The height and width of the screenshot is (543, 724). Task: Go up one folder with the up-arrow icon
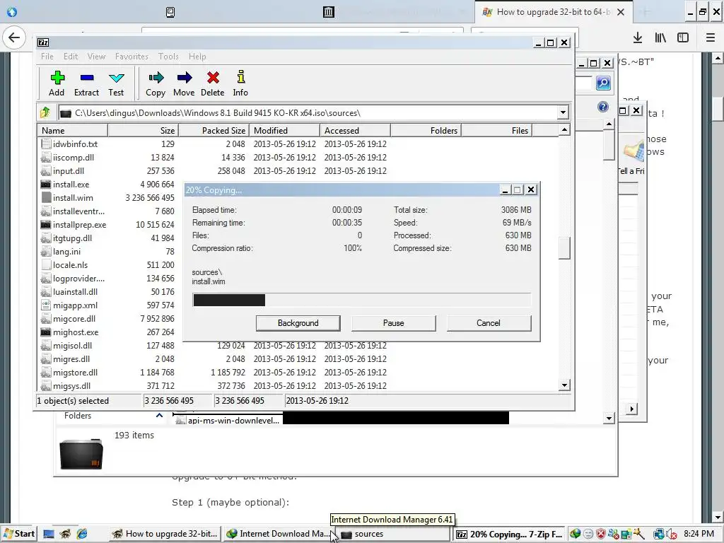click(45, 112)
